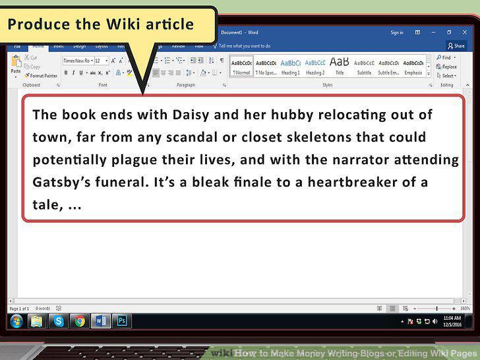Open the Text Effects dropdown arrow
This screenshot has width=480, height=360.
point(123,73)
